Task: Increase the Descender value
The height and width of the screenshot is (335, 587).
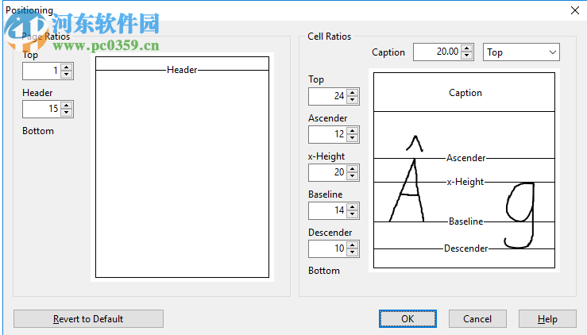Action: 352,245
